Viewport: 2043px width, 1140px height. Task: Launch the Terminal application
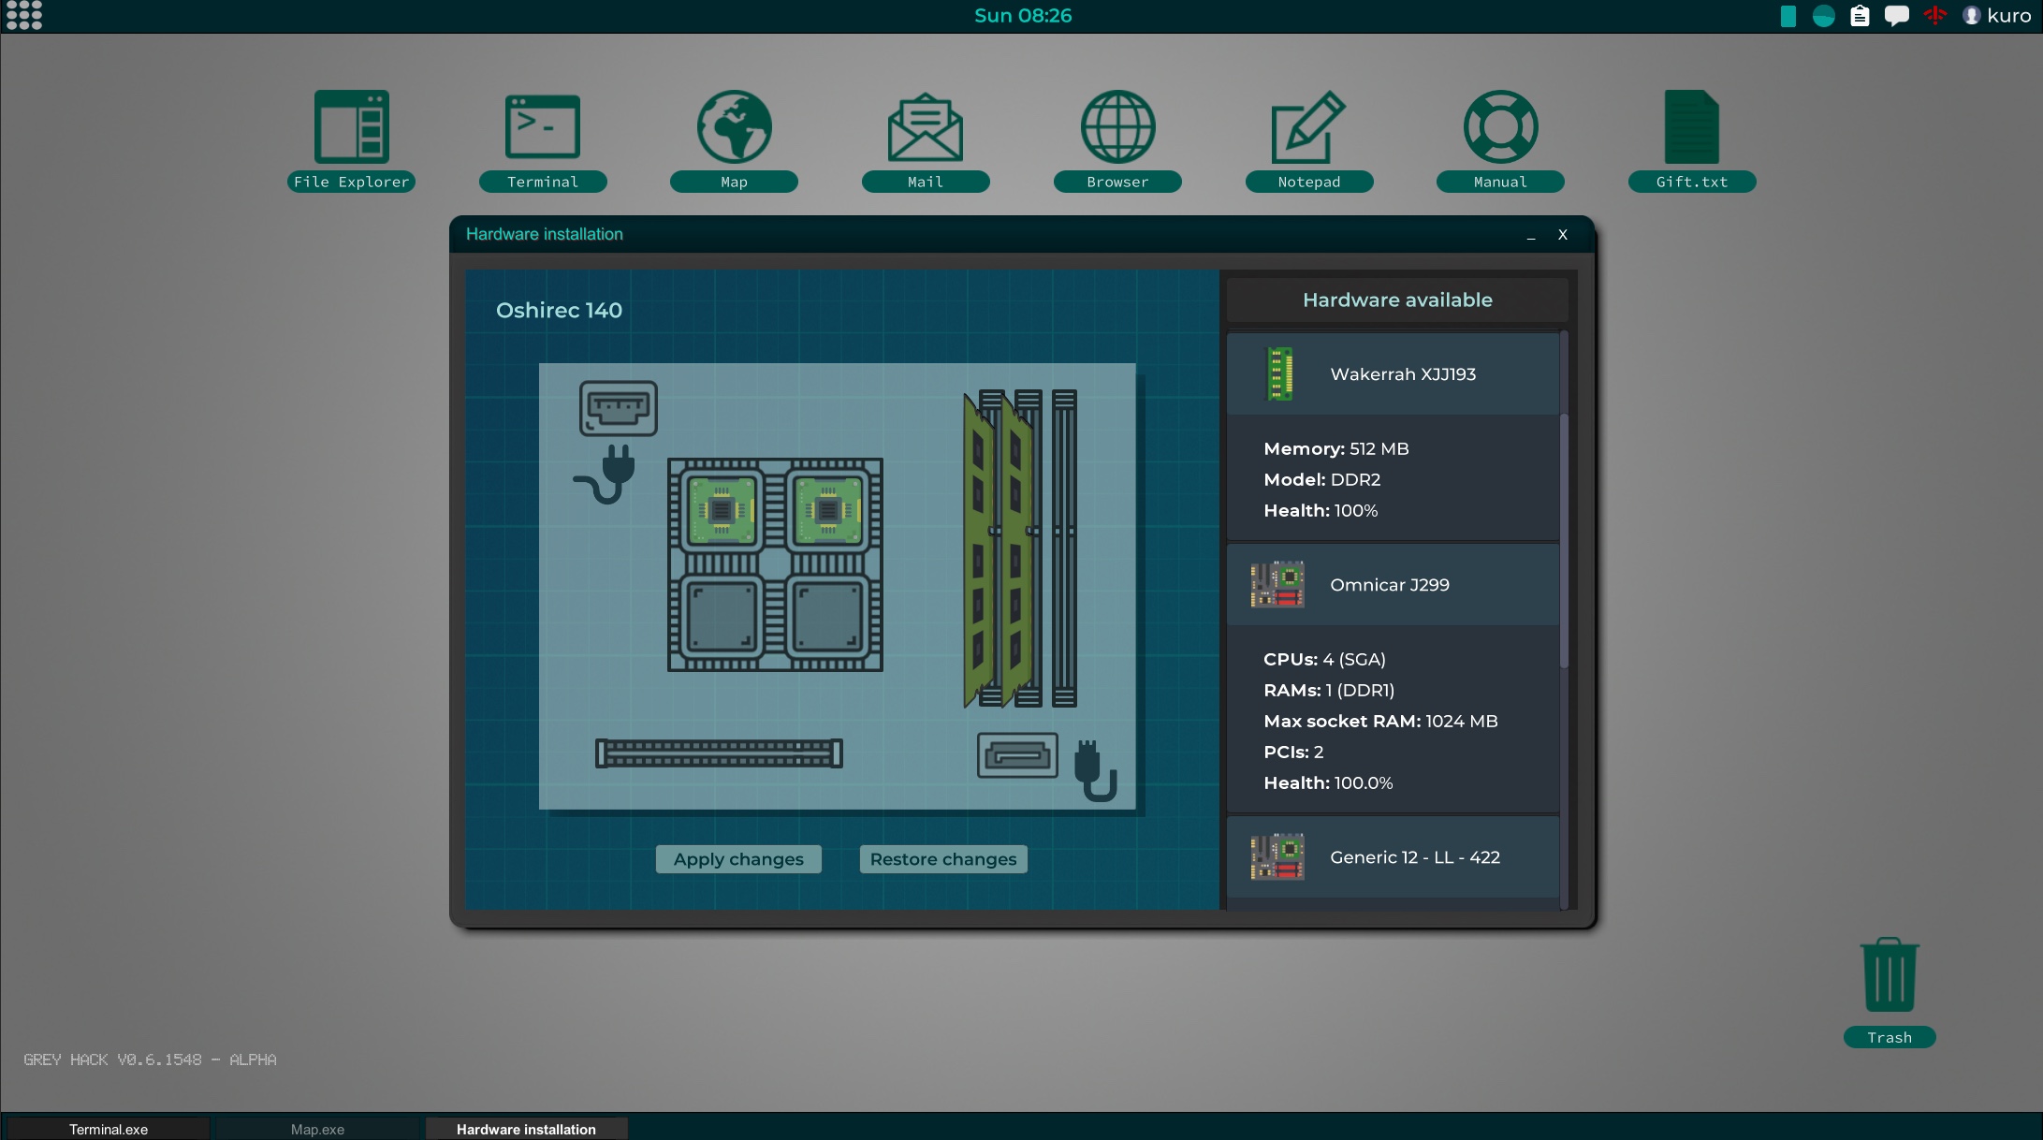(x=542, y=135)
